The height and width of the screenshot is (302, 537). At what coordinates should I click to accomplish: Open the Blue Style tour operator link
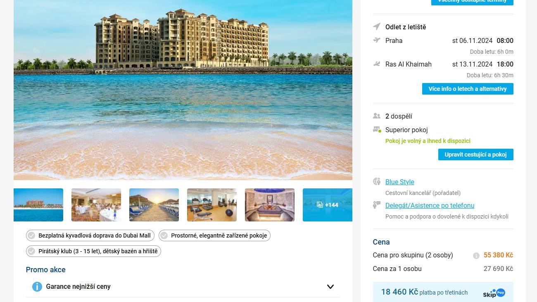coord(400,182)
